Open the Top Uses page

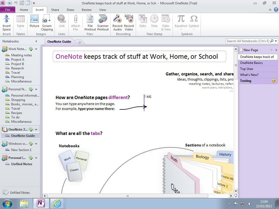tap(258, 69)
